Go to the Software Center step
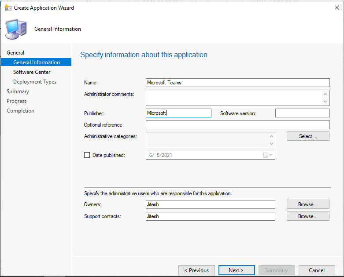The image size is (344, 277). pos(32,72)
